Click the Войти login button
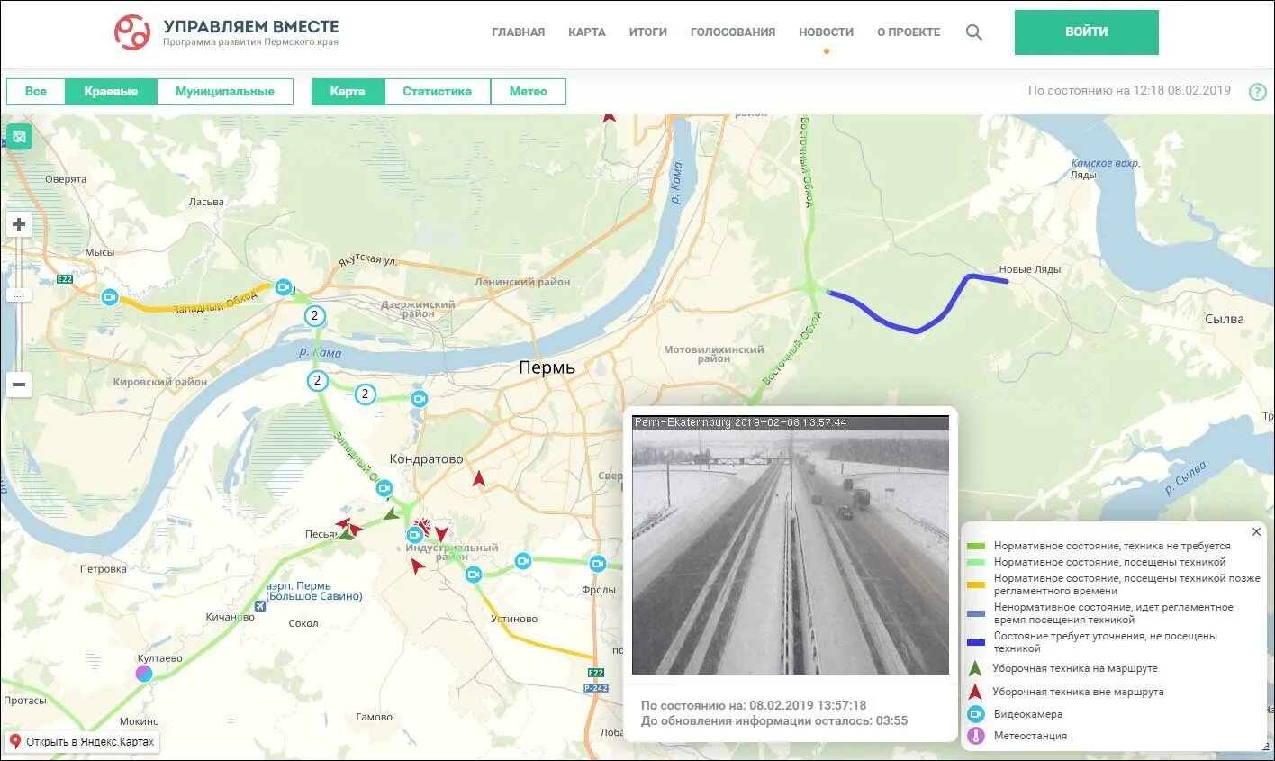1275x761 pixels. tap(1087, 32)
